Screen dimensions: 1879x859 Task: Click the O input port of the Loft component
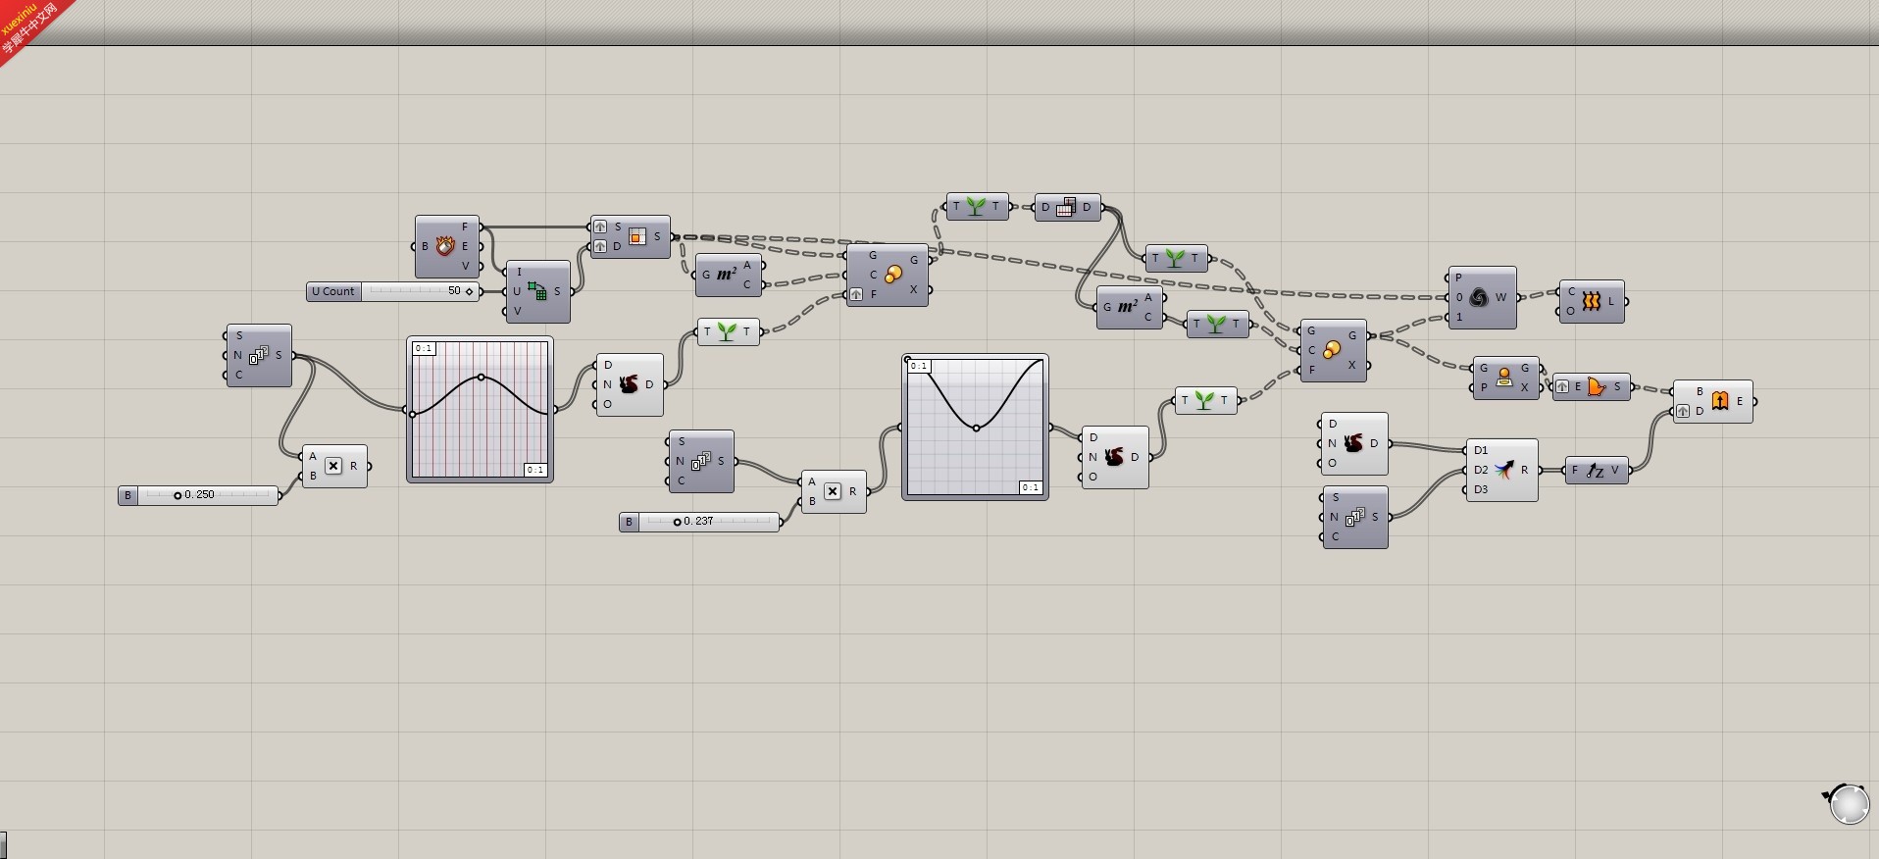pos(1558,311)
